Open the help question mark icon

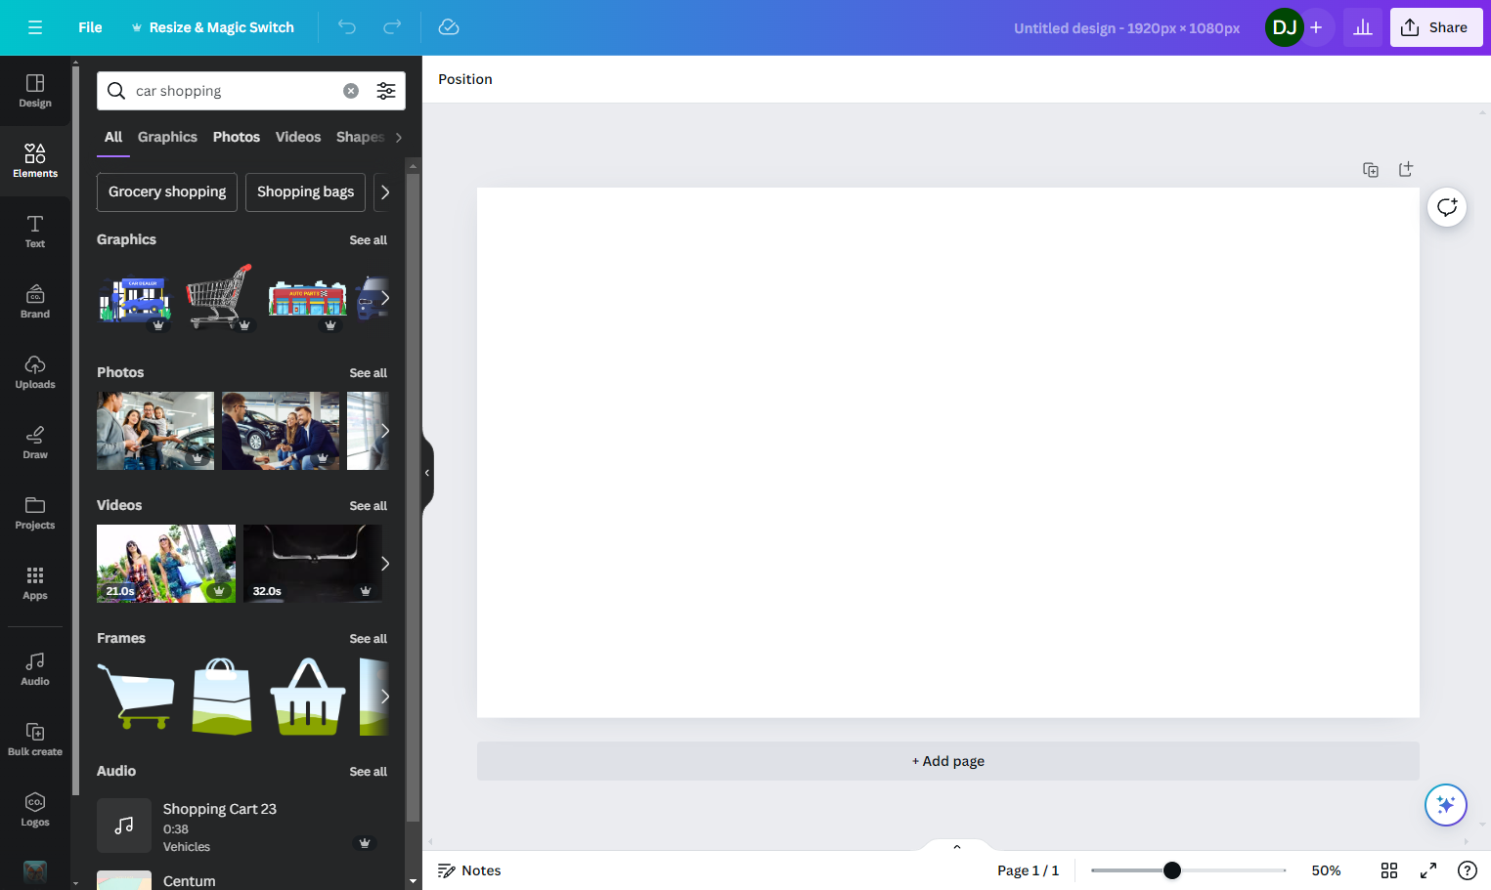[x=1468, y=870]
